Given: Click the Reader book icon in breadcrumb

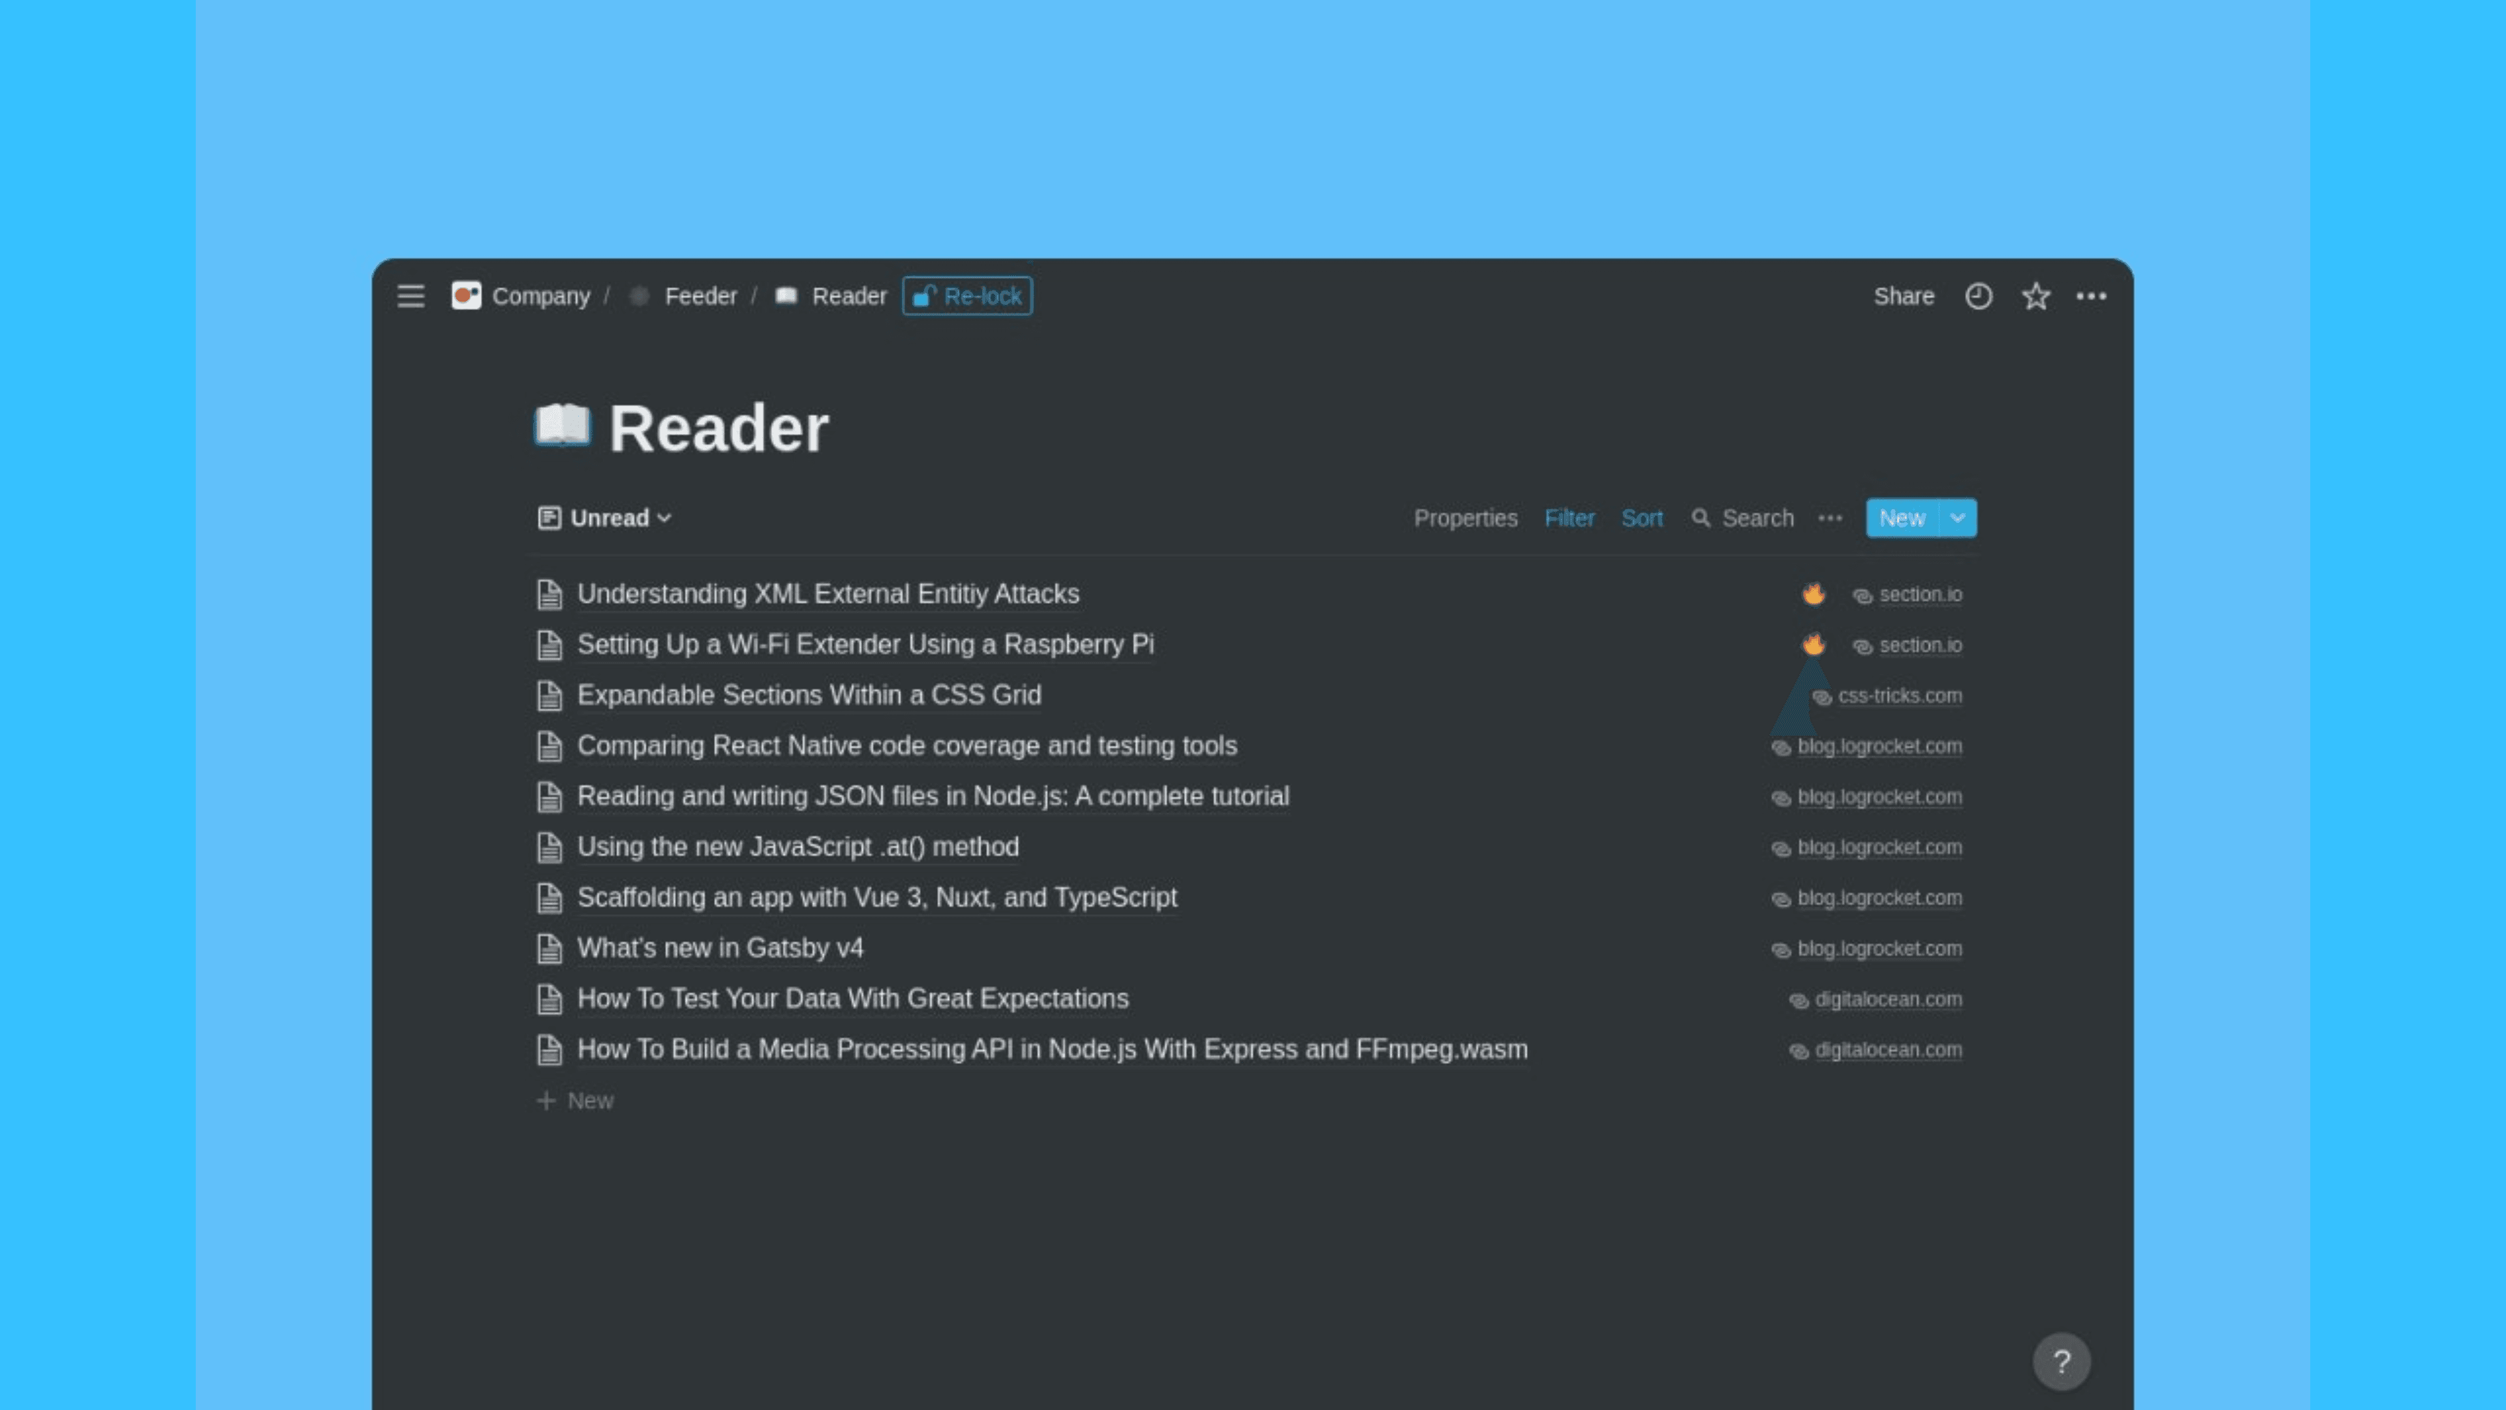Looking at the screenshot, I should [x=786, y=296].
